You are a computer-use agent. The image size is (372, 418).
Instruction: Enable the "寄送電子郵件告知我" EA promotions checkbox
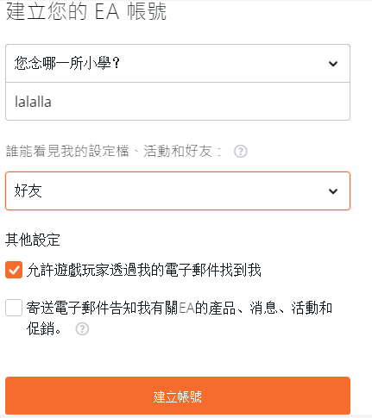point(14,308)
